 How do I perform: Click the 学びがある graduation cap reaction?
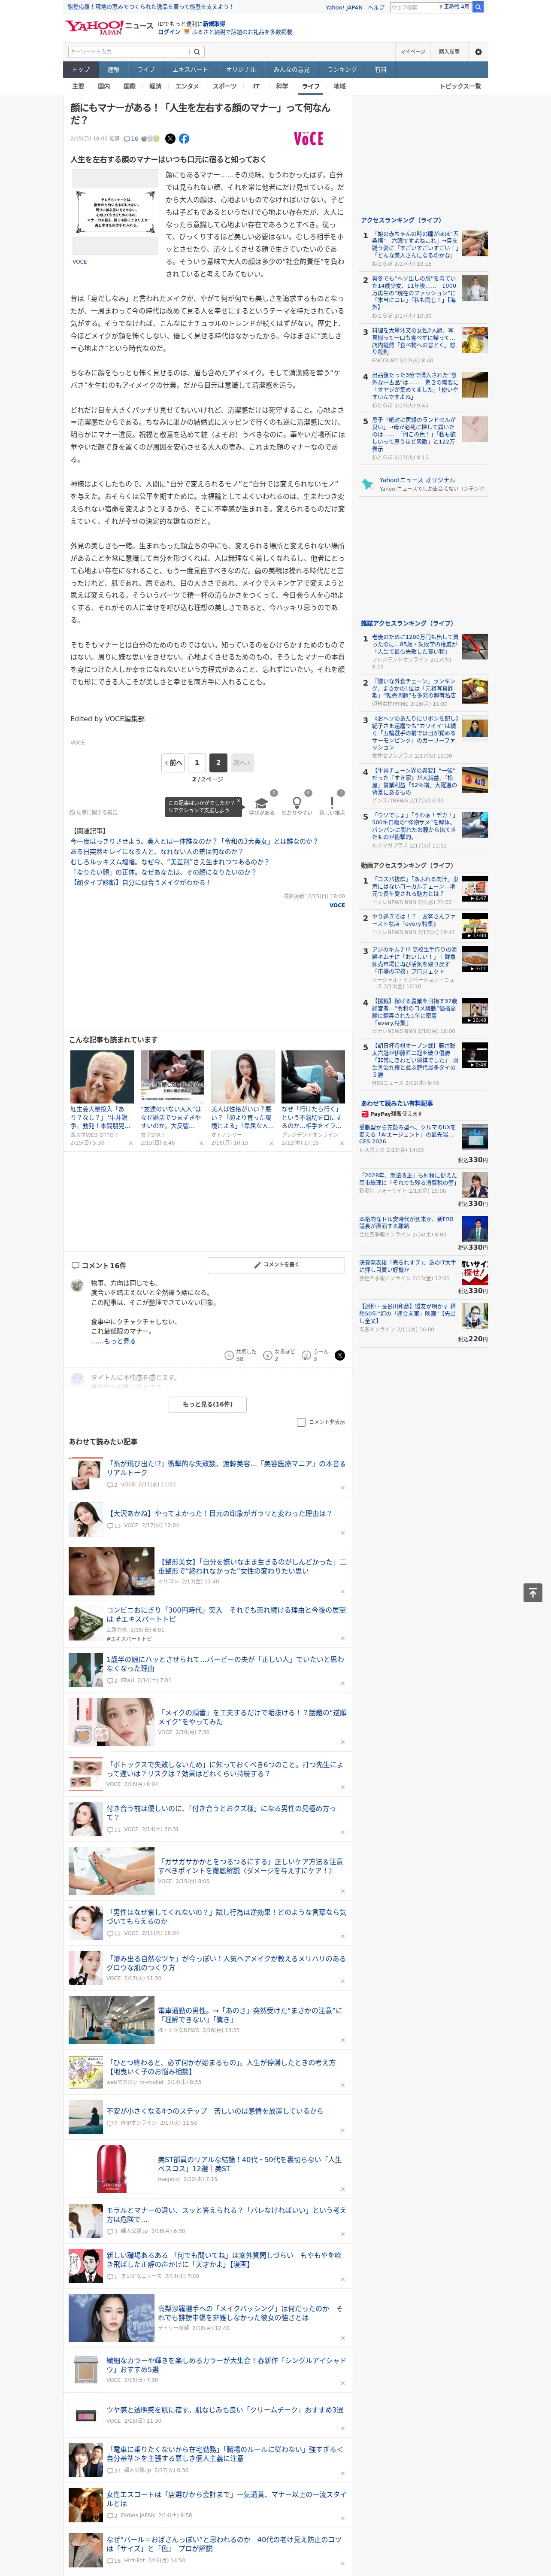262,805
